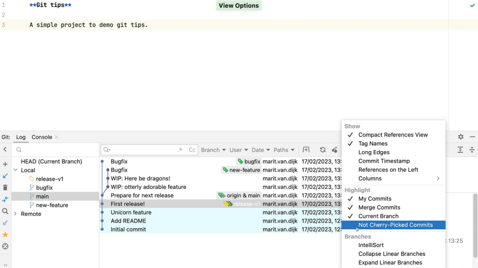
Task: Click the new-feature tag label on the second Bugfix commit
Action: pos(241,170)
